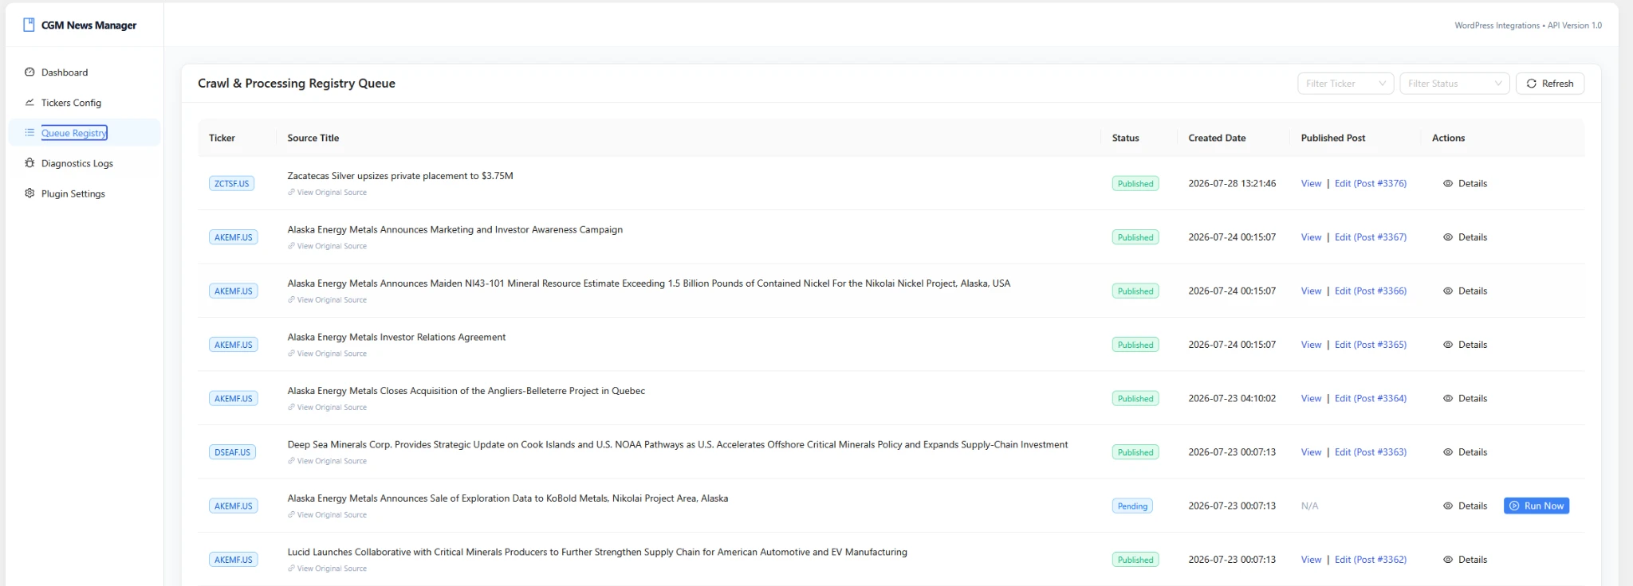
Task: Click AKEMF.US tag in Pending row
Action: pos(233,506)
